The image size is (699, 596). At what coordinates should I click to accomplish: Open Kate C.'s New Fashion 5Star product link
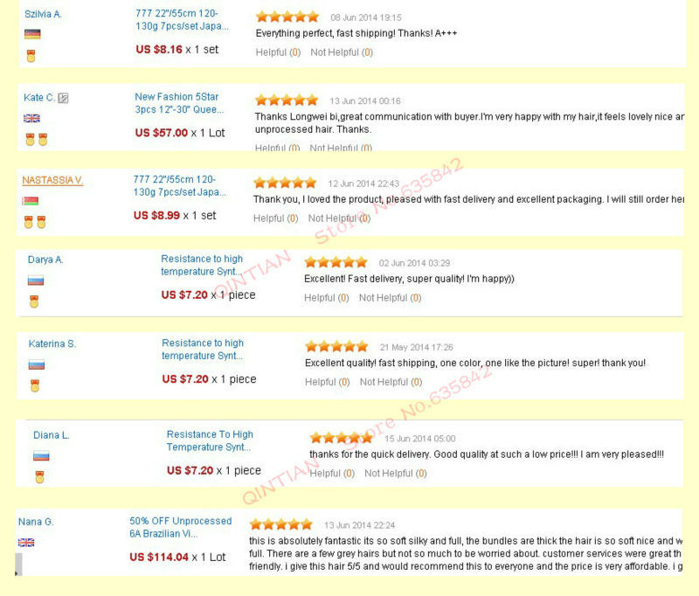pyautogui.click(x=179, y=103)
